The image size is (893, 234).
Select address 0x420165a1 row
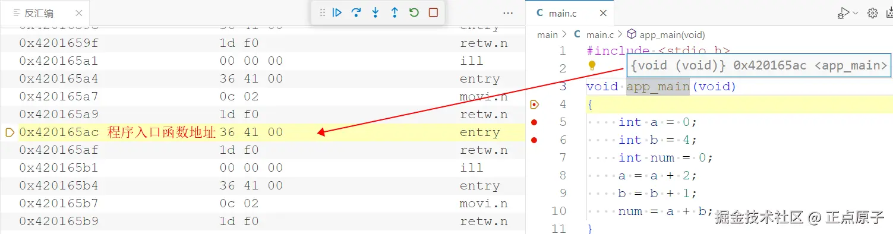coord(59,61)
